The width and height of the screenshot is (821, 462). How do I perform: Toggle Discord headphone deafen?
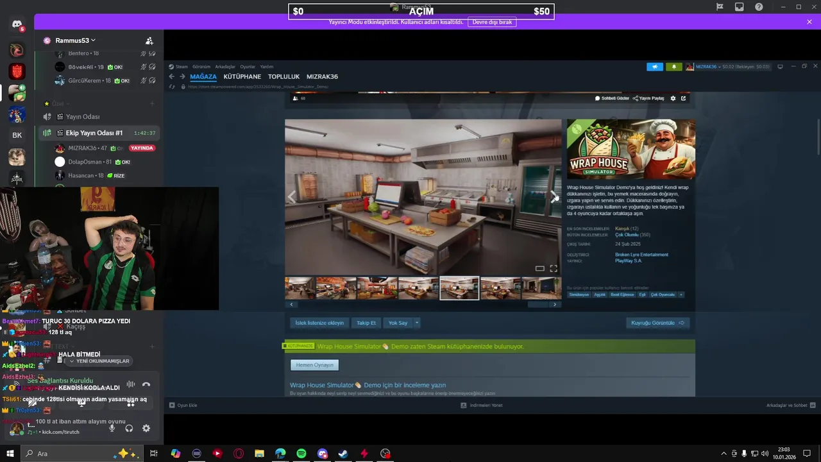coord(129,428)
